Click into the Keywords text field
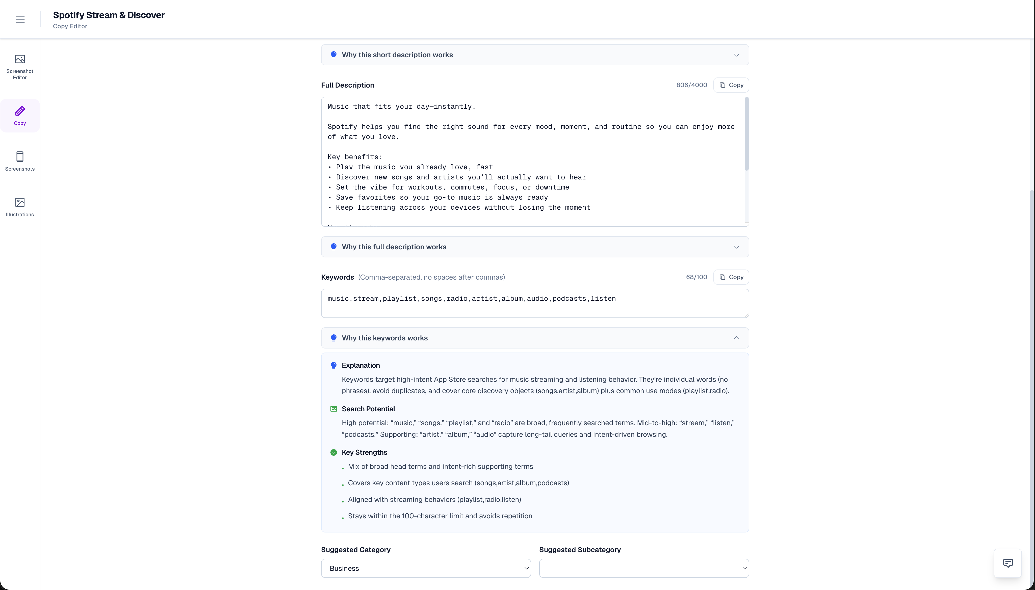 point(535,303)
